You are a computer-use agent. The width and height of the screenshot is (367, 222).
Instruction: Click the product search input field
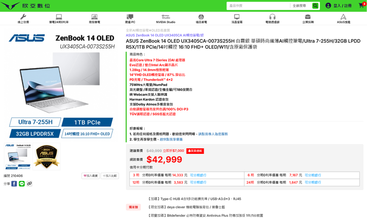click(259, 6)
